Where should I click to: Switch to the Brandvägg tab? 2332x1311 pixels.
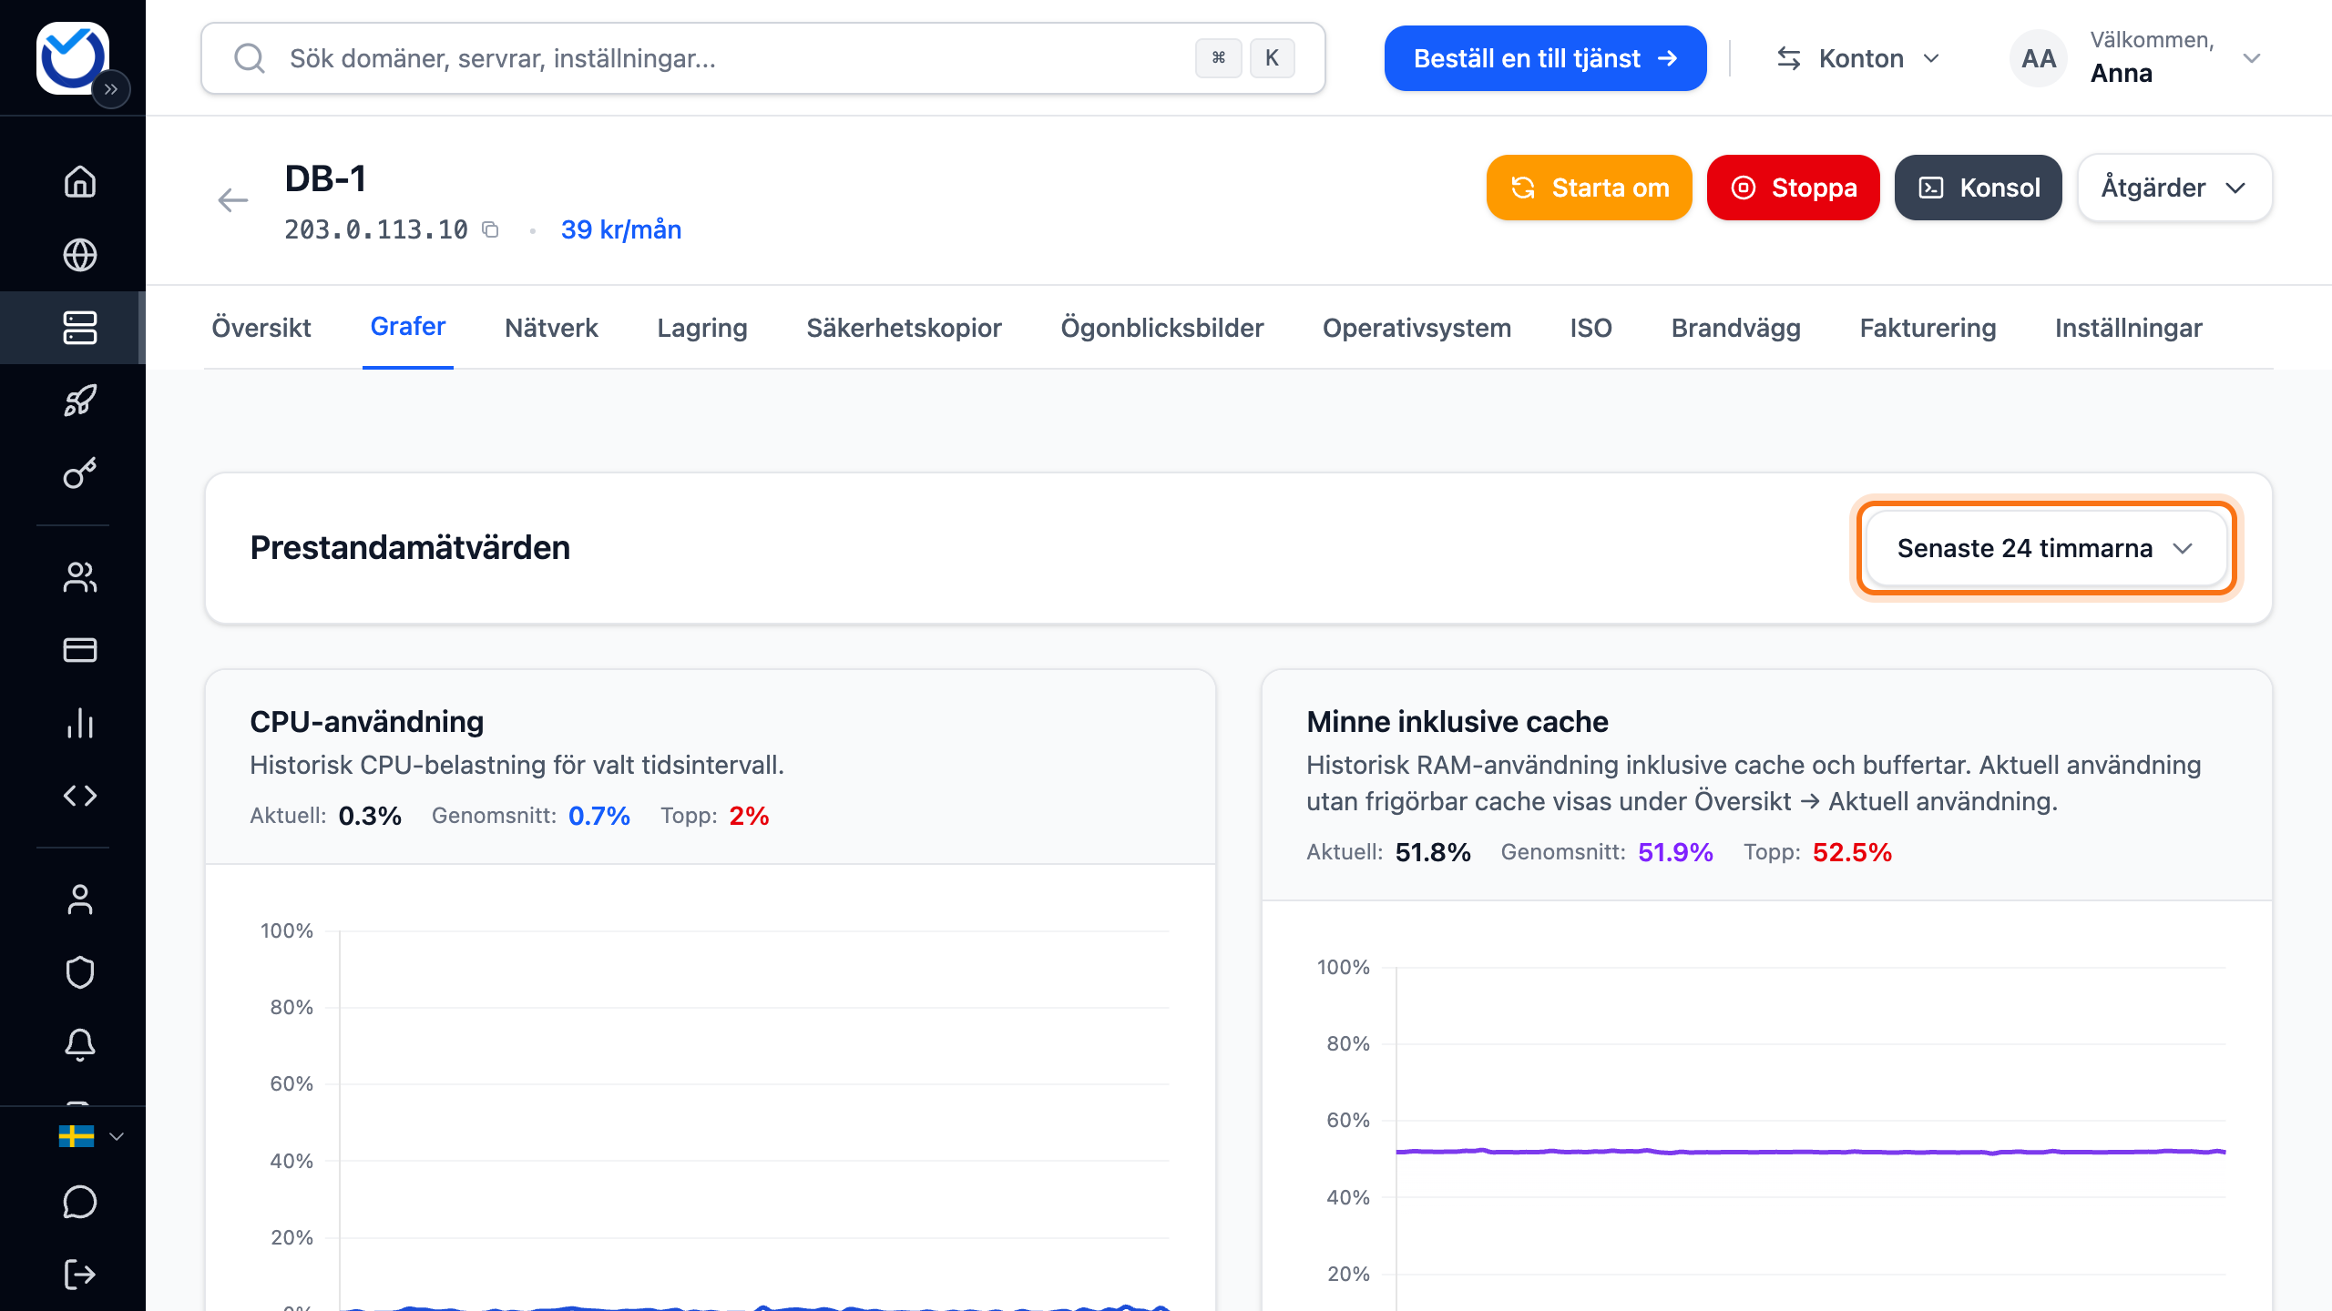coord(1735,328)
